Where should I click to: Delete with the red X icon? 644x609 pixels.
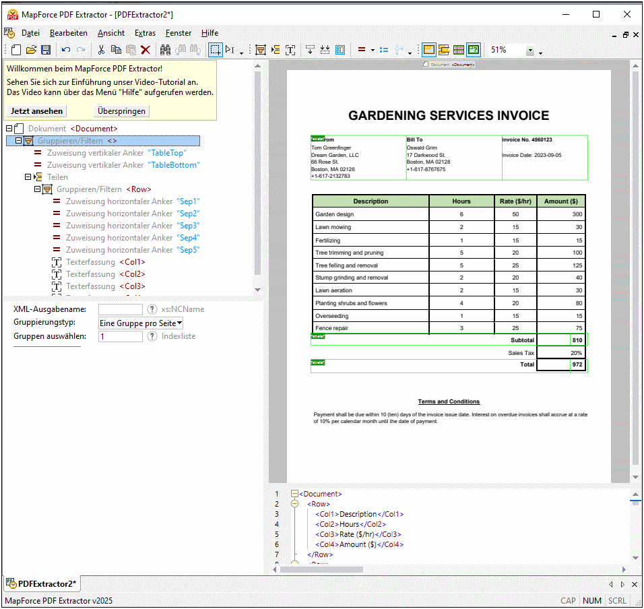click(146, 50)
